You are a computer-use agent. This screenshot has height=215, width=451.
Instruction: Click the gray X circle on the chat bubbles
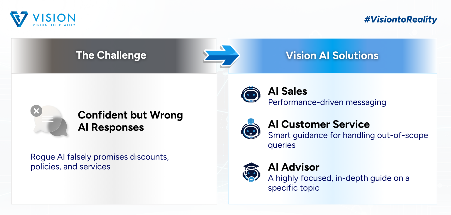pyautogui.click(x=36, y=111)
